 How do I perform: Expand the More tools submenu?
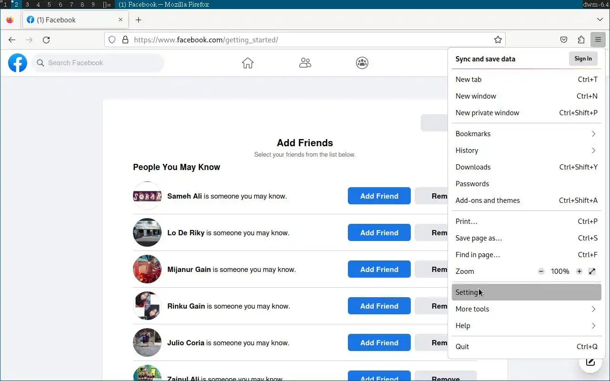click(526, 309)
